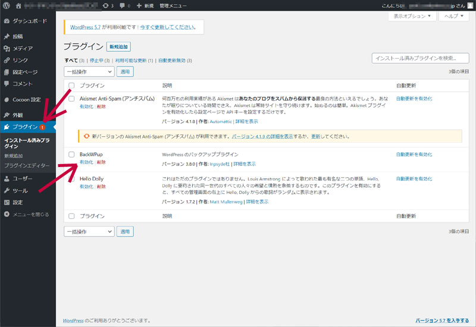
Task: Open the Inpsyde社 author link
Action: coord(220,164)
